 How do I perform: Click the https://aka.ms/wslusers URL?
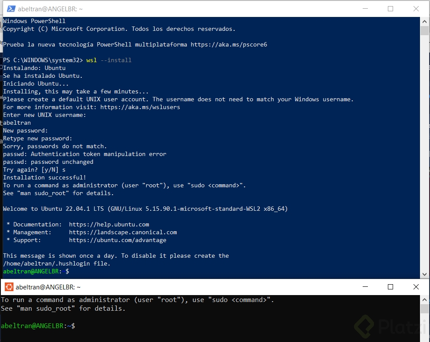(140, 107)
